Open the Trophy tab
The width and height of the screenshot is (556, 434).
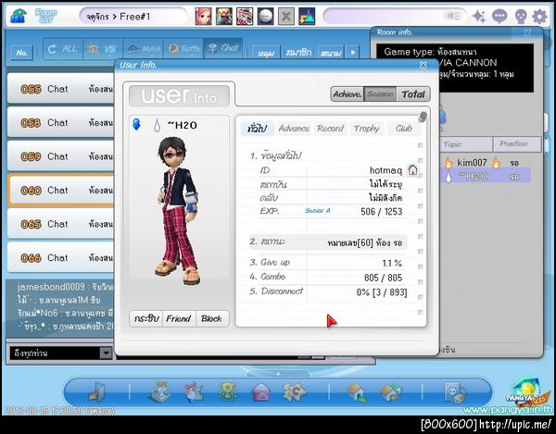pos(366,128)
